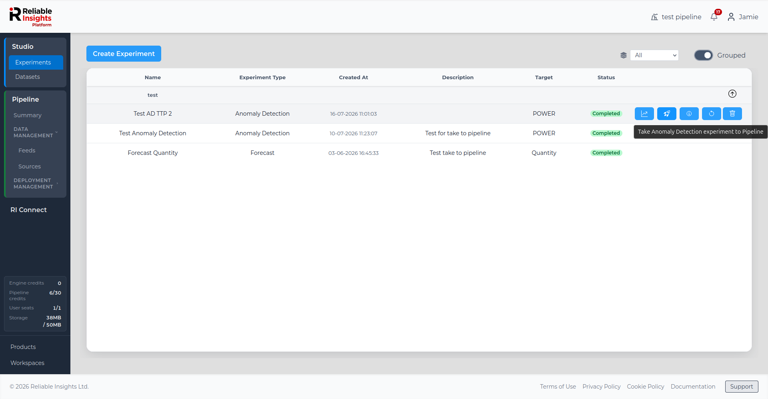
Task: Click the Quantity target cell
Action: click(x=544, y=153)
